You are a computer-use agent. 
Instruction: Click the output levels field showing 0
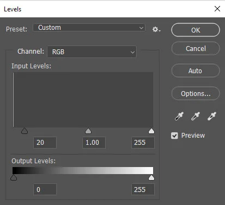pyautogui.click(x=45, y=189)
